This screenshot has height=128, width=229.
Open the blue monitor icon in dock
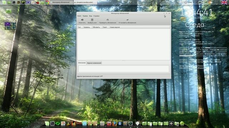(84, 123)
